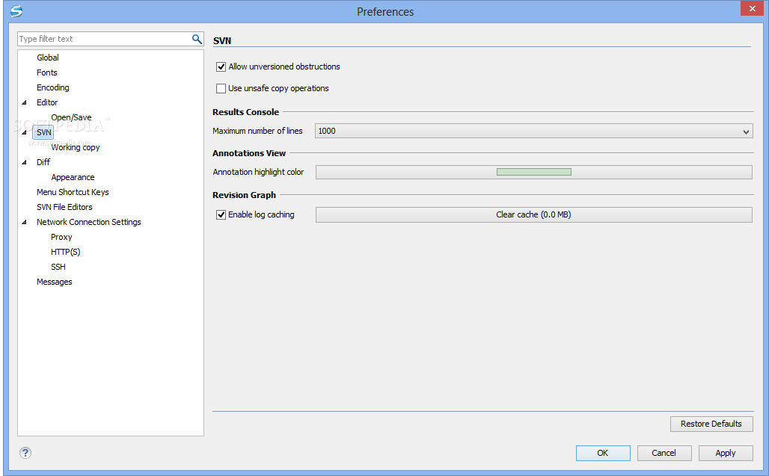The width and height of the screenshot is (769, 476).
Task: Collapse the Network Connection Settings node arrow
Action: (x=24, y=223)
